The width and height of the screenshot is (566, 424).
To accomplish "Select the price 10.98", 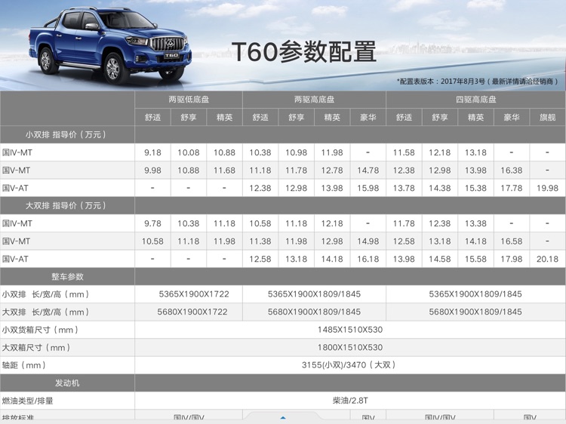I will coord(296,152).
